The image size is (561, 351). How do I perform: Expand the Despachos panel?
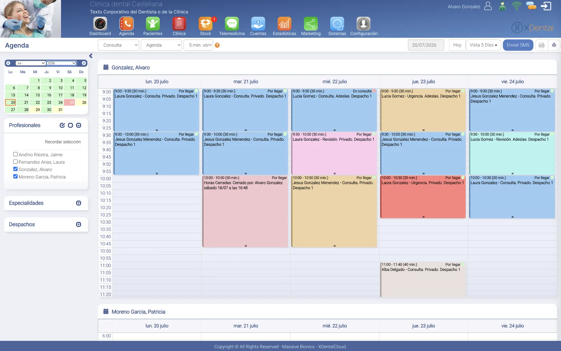click(x=79, y=225)
